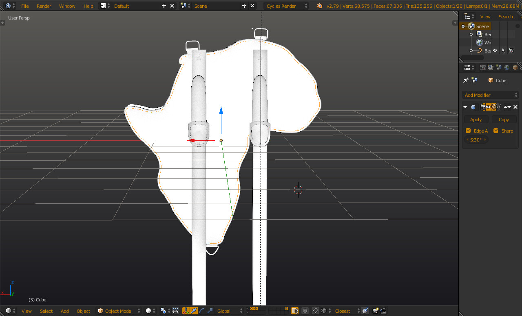Screen dimensions: 522x316
Task: Open the Global transform orientation dropdown
Action: 230,311
